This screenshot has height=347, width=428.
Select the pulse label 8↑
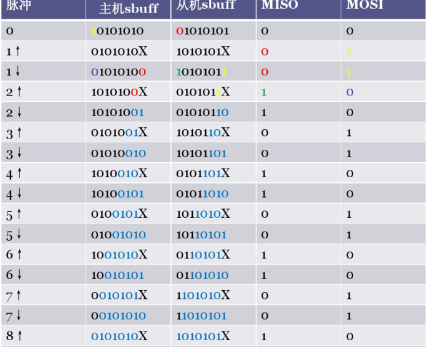click(x=14, y=336)
